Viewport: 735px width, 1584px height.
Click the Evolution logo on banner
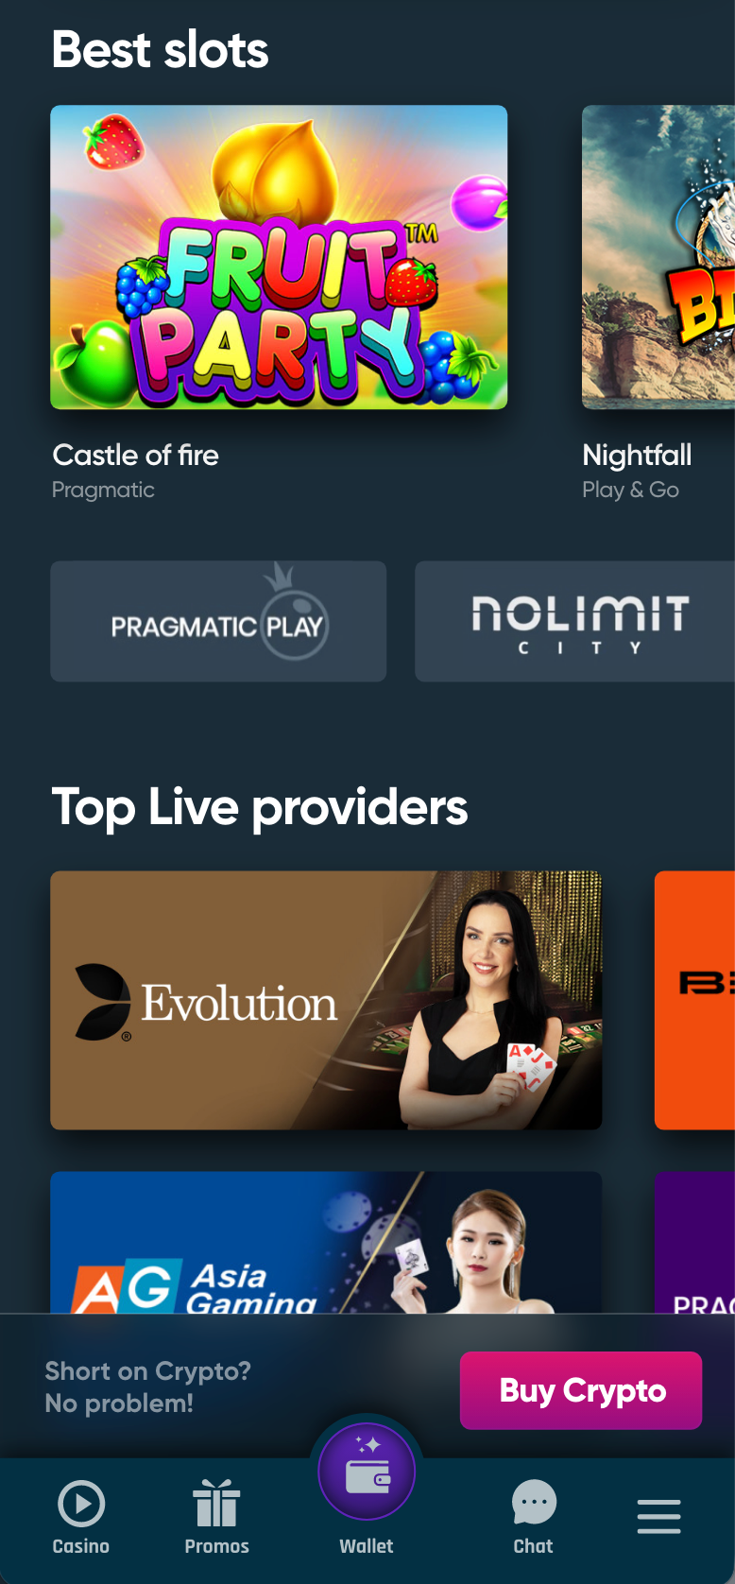point(206,1003)
